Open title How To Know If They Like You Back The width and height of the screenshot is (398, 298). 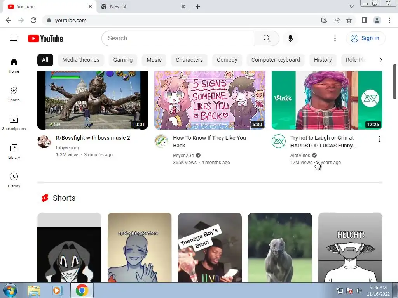209,142
